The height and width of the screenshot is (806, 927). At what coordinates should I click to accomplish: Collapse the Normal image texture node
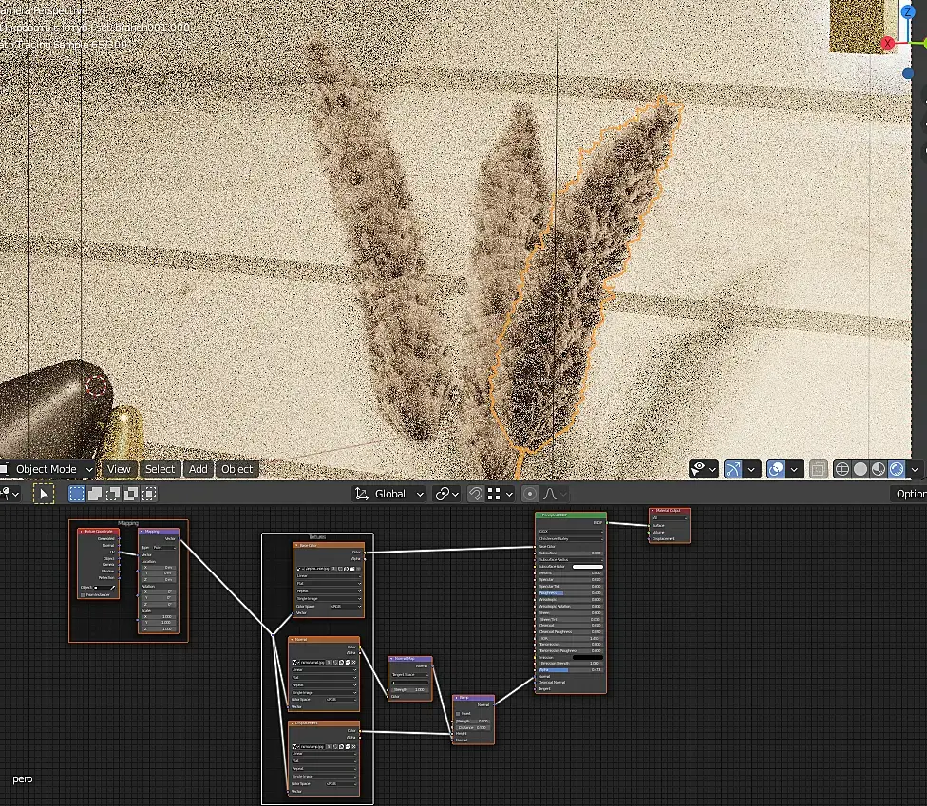(x=292, y=639)
